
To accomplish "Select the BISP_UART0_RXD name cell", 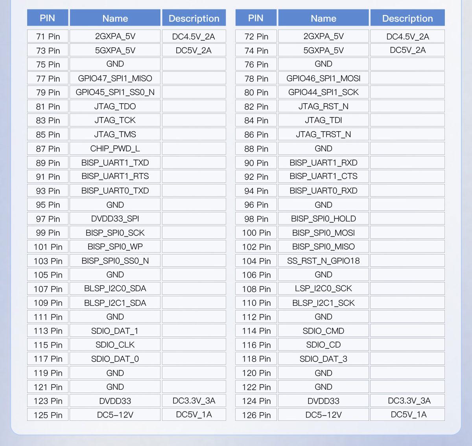I will [323, 191].
